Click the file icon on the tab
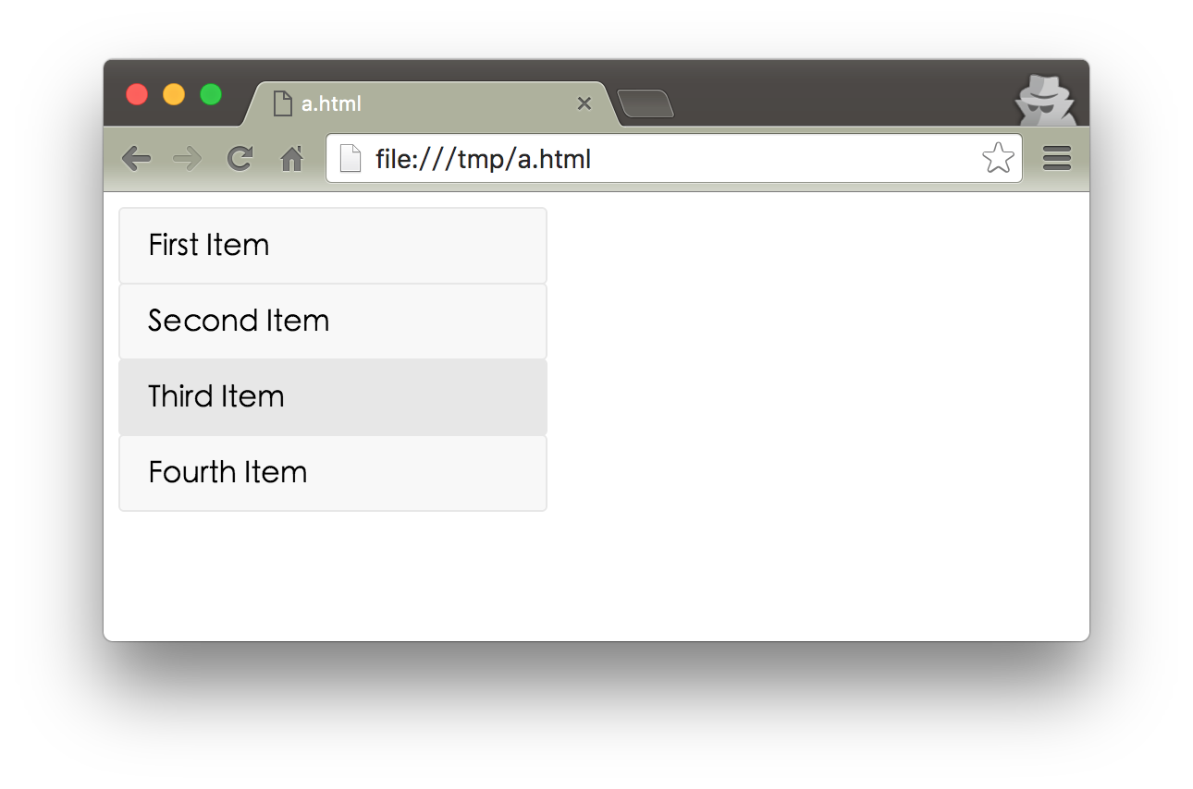 click(x=283, y=103)
